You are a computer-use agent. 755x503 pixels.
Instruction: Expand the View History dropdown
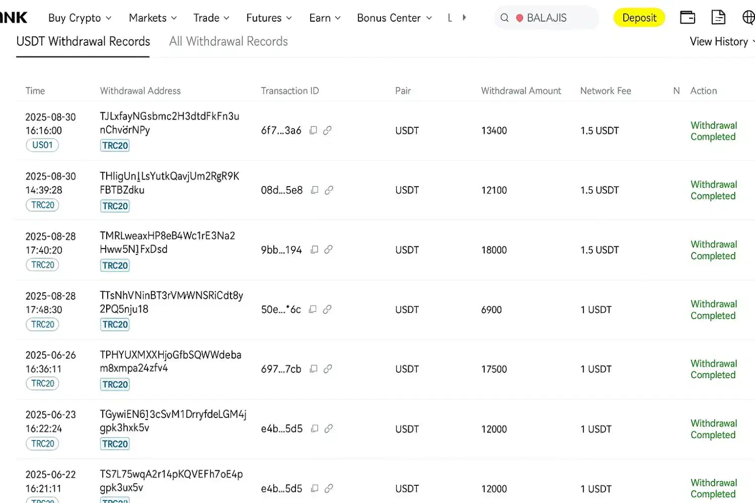point(721,42)
